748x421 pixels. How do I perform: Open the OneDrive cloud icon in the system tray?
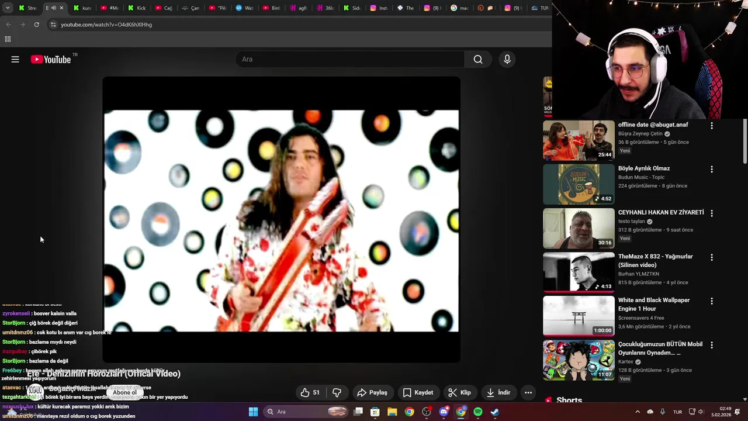click(x=650, y=412)
